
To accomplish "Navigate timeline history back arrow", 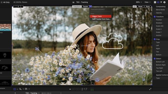I will pos(15,93).
